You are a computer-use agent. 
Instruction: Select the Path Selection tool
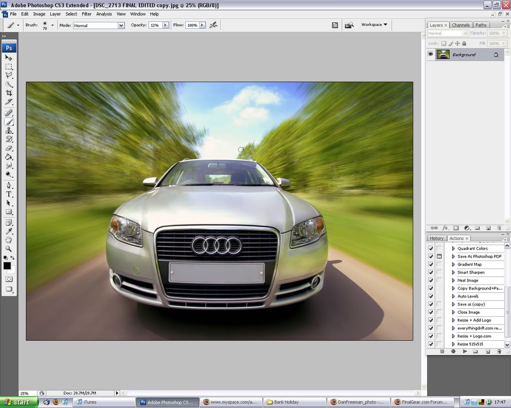coord(9,203)
